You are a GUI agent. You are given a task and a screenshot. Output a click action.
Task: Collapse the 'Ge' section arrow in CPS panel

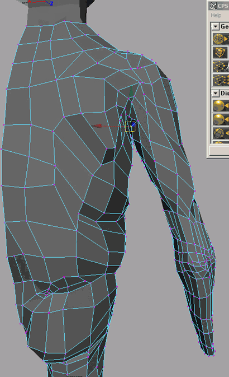pos(216,26)
